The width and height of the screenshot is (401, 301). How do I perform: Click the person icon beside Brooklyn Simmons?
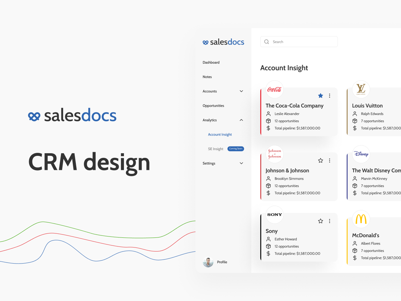point(268,179)
